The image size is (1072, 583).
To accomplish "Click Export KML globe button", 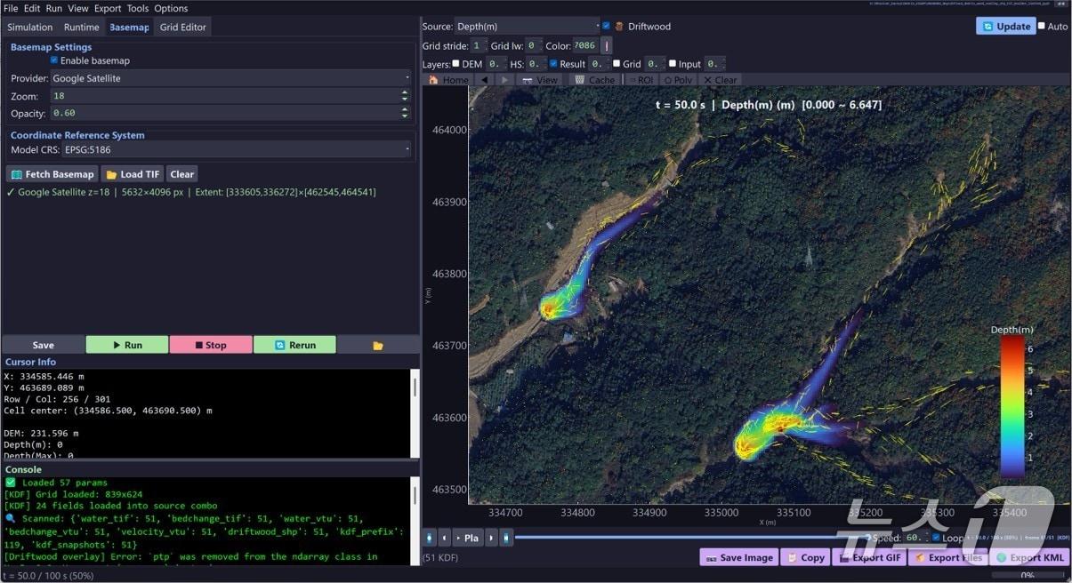I will (x=1029, y=557).
